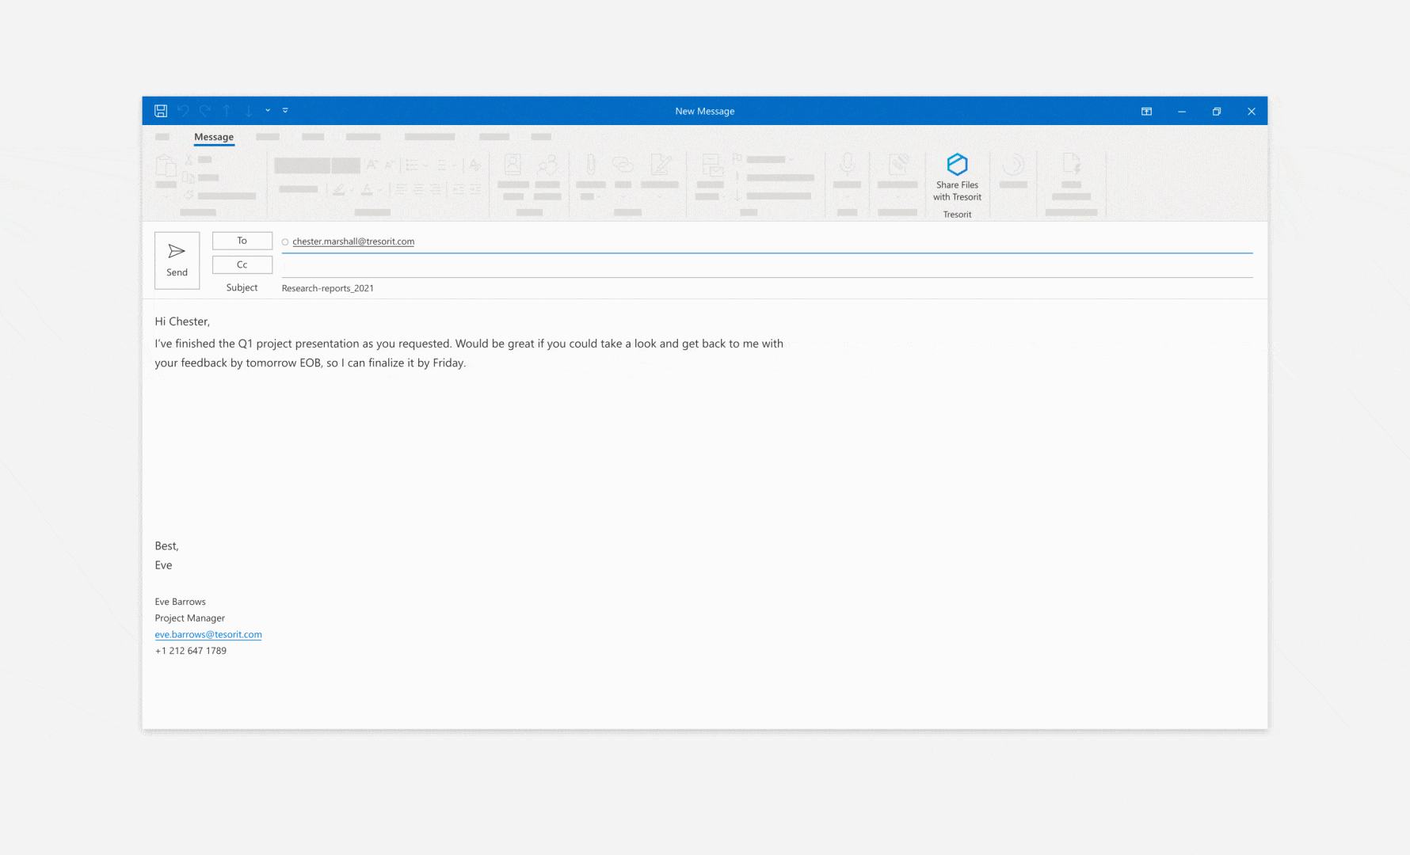The image size is (1410, 855).
Task: Open the dropdown chevron beside the down arrow
Action: [x=268, y=111]
